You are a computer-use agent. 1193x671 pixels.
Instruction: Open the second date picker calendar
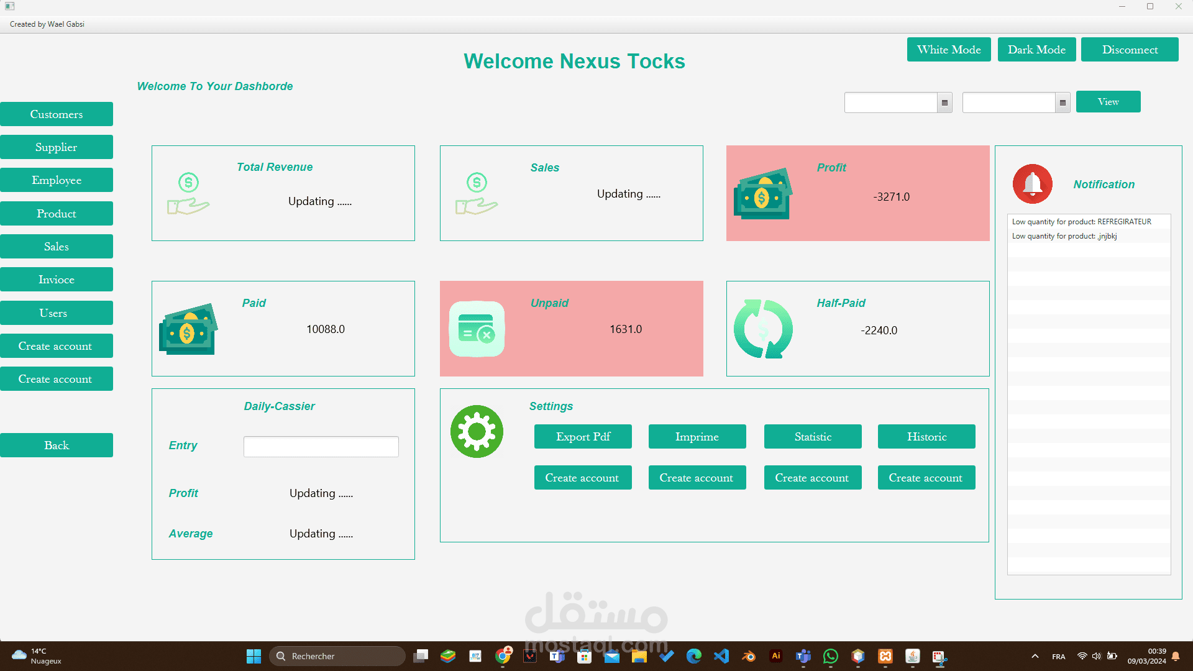point(1063,103)
